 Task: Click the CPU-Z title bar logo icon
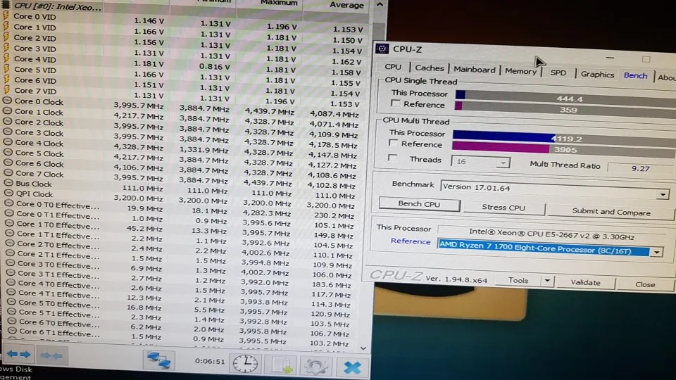click(x=382, y=49)
